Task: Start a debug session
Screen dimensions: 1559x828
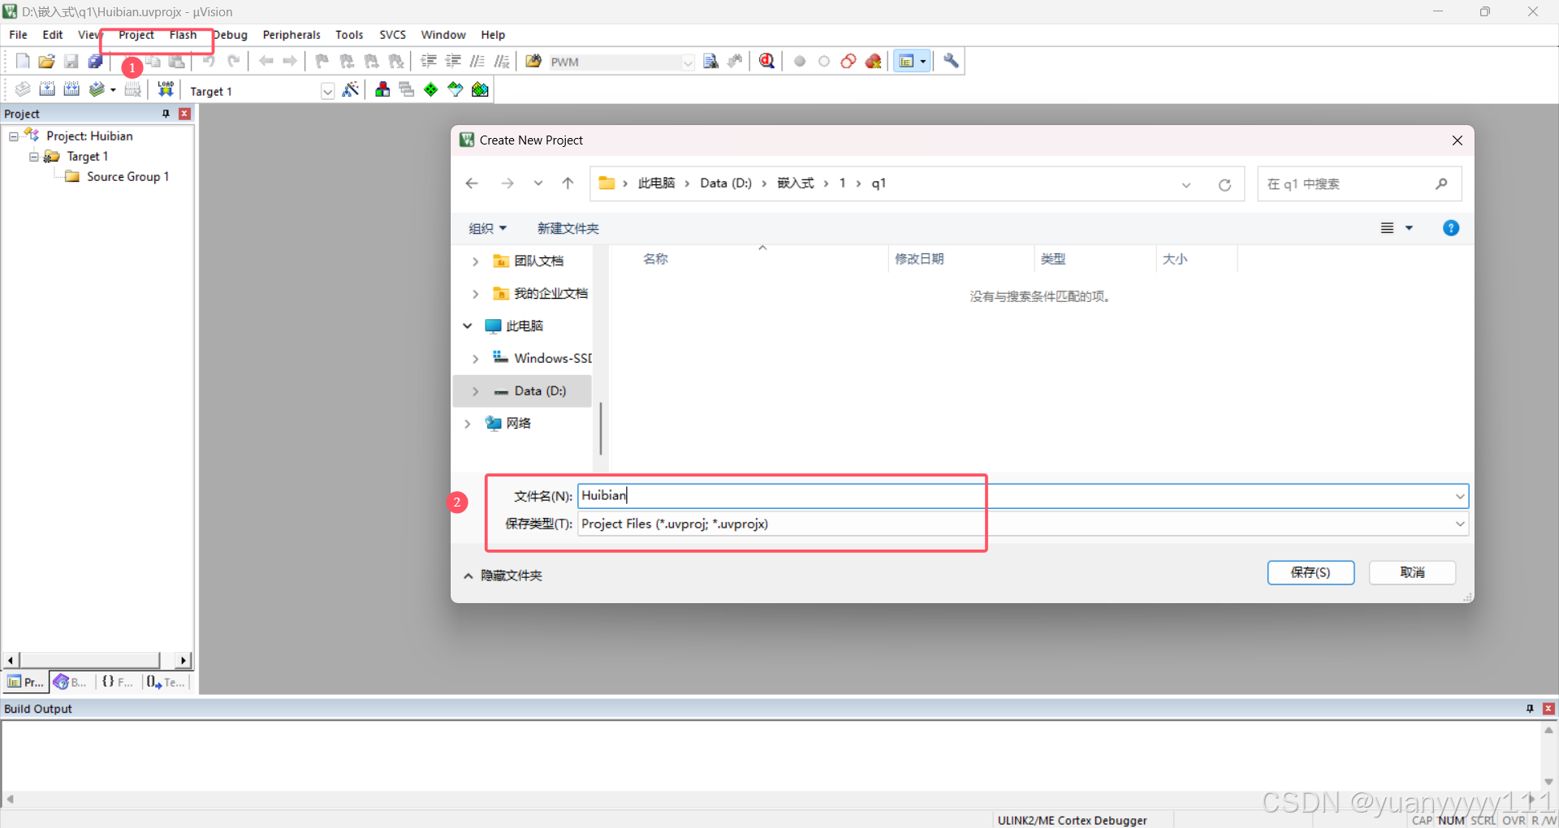Action: 766,61
